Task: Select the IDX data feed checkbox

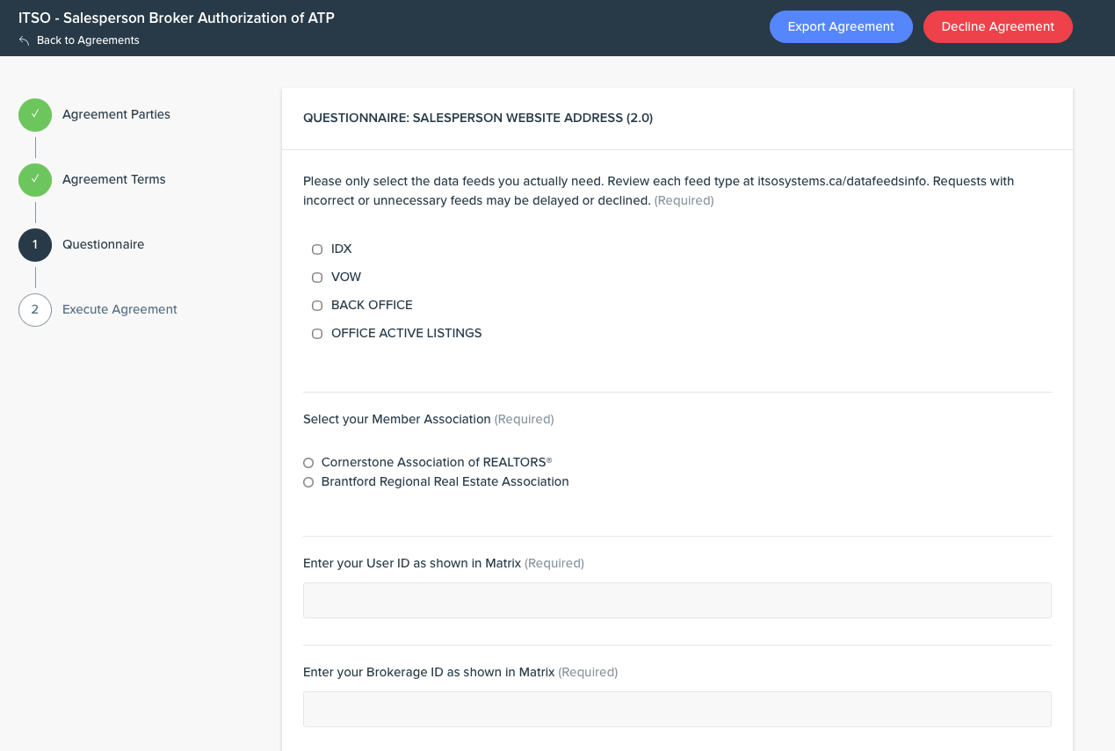Action: point(317,249)
